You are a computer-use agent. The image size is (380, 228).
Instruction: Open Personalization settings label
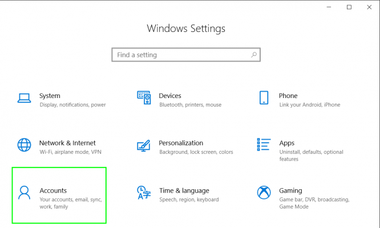pos(181,143)
